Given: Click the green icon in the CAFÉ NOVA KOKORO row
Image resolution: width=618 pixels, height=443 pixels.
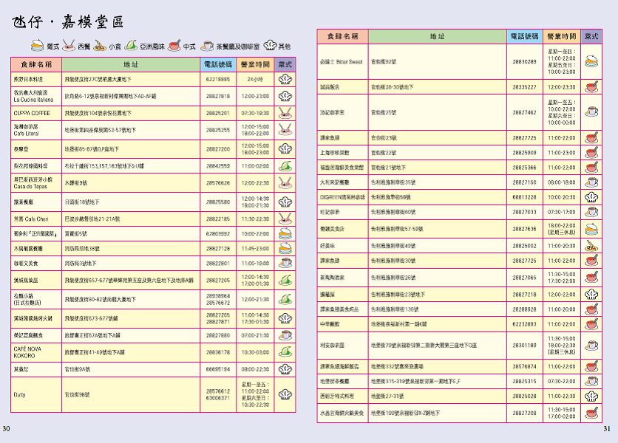Looking at the screenshot, I should [285, 352].
